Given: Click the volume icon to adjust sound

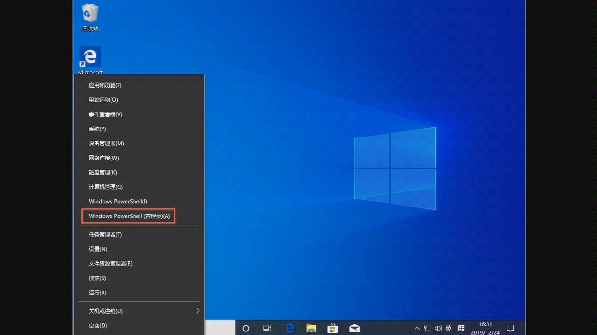Looking at the screenshot, I should (438, 328).
